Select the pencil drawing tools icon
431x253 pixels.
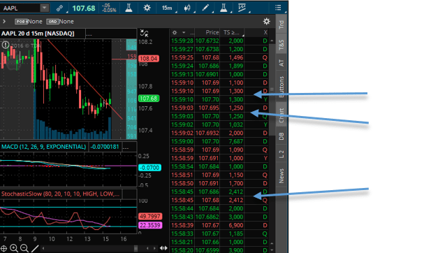coord(205,8)
